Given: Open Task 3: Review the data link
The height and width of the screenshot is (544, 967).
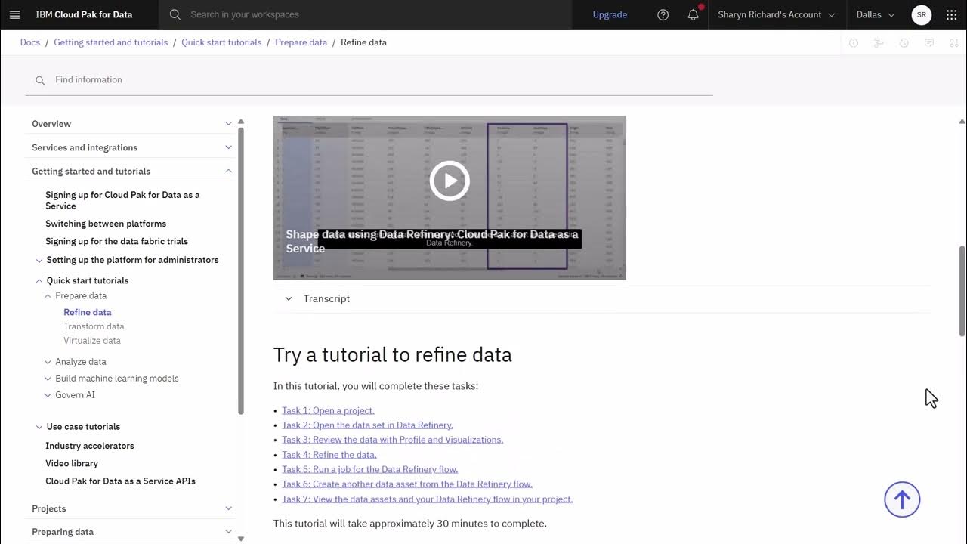Looking at the screenshot, I should (x=392, y=440).
